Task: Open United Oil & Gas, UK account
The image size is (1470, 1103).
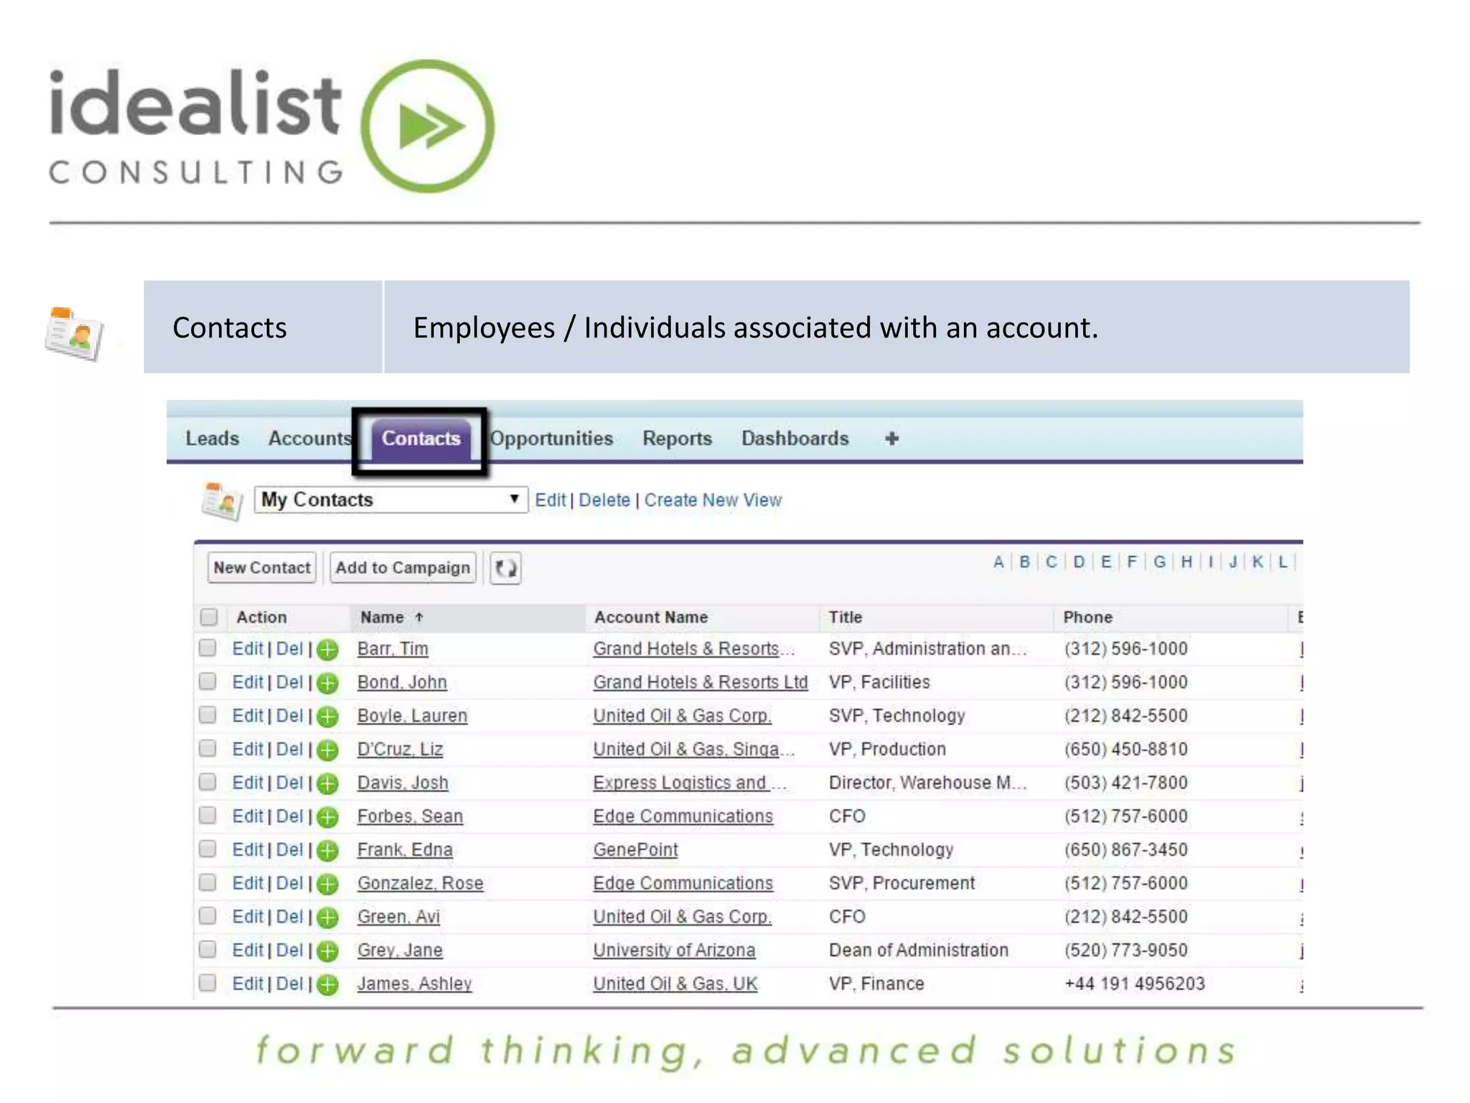Action: 675,985
